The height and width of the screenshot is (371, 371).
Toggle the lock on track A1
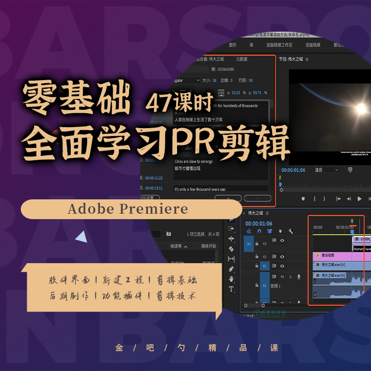tap(257, 285)
